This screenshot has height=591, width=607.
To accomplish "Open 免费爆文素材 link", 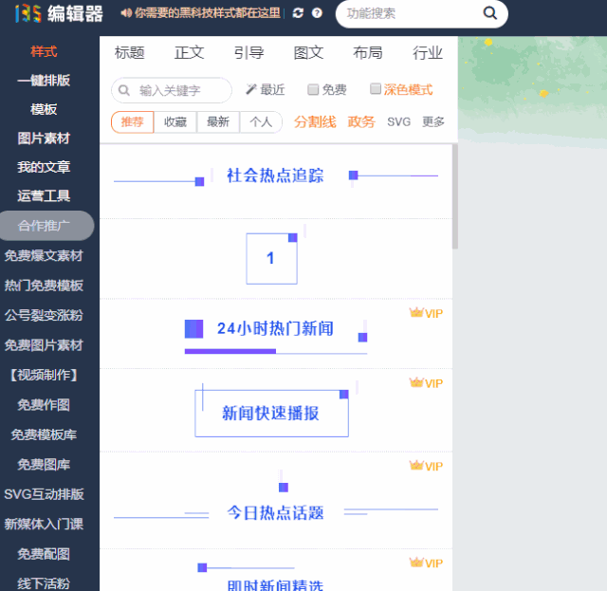I will (44, 255).
